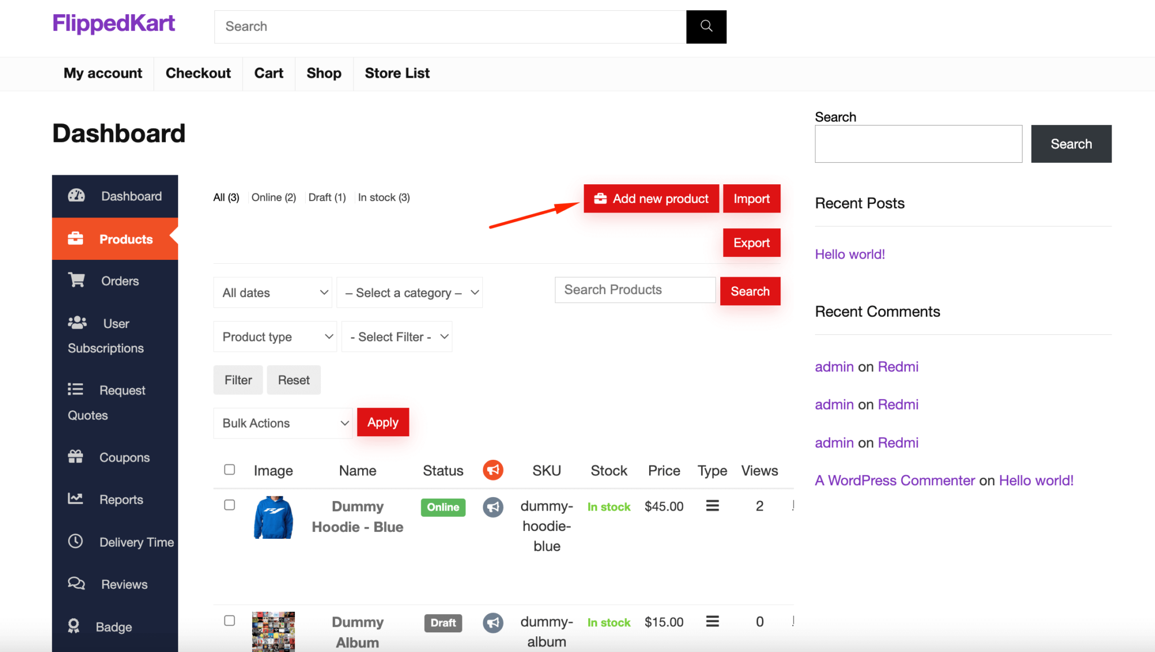The height and width of the screenshot is (652, 1155).
Task: Click the Delivery Time clock icon
Action: [76, 541]
